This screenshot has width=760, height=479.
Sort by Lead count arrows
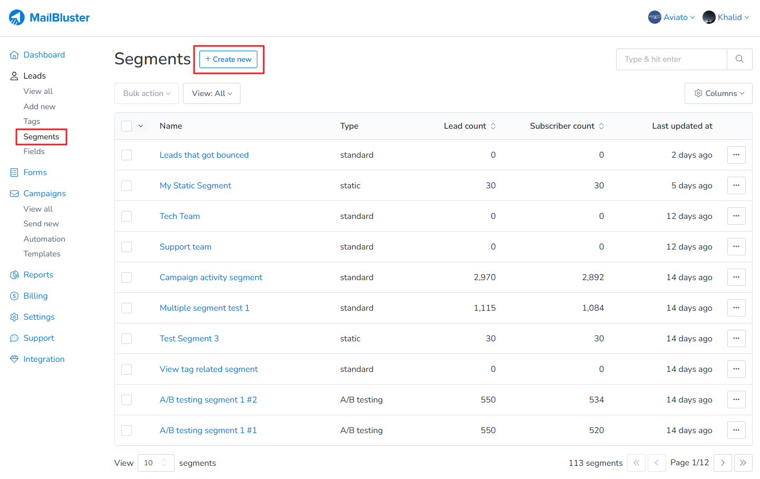[493, 126]
